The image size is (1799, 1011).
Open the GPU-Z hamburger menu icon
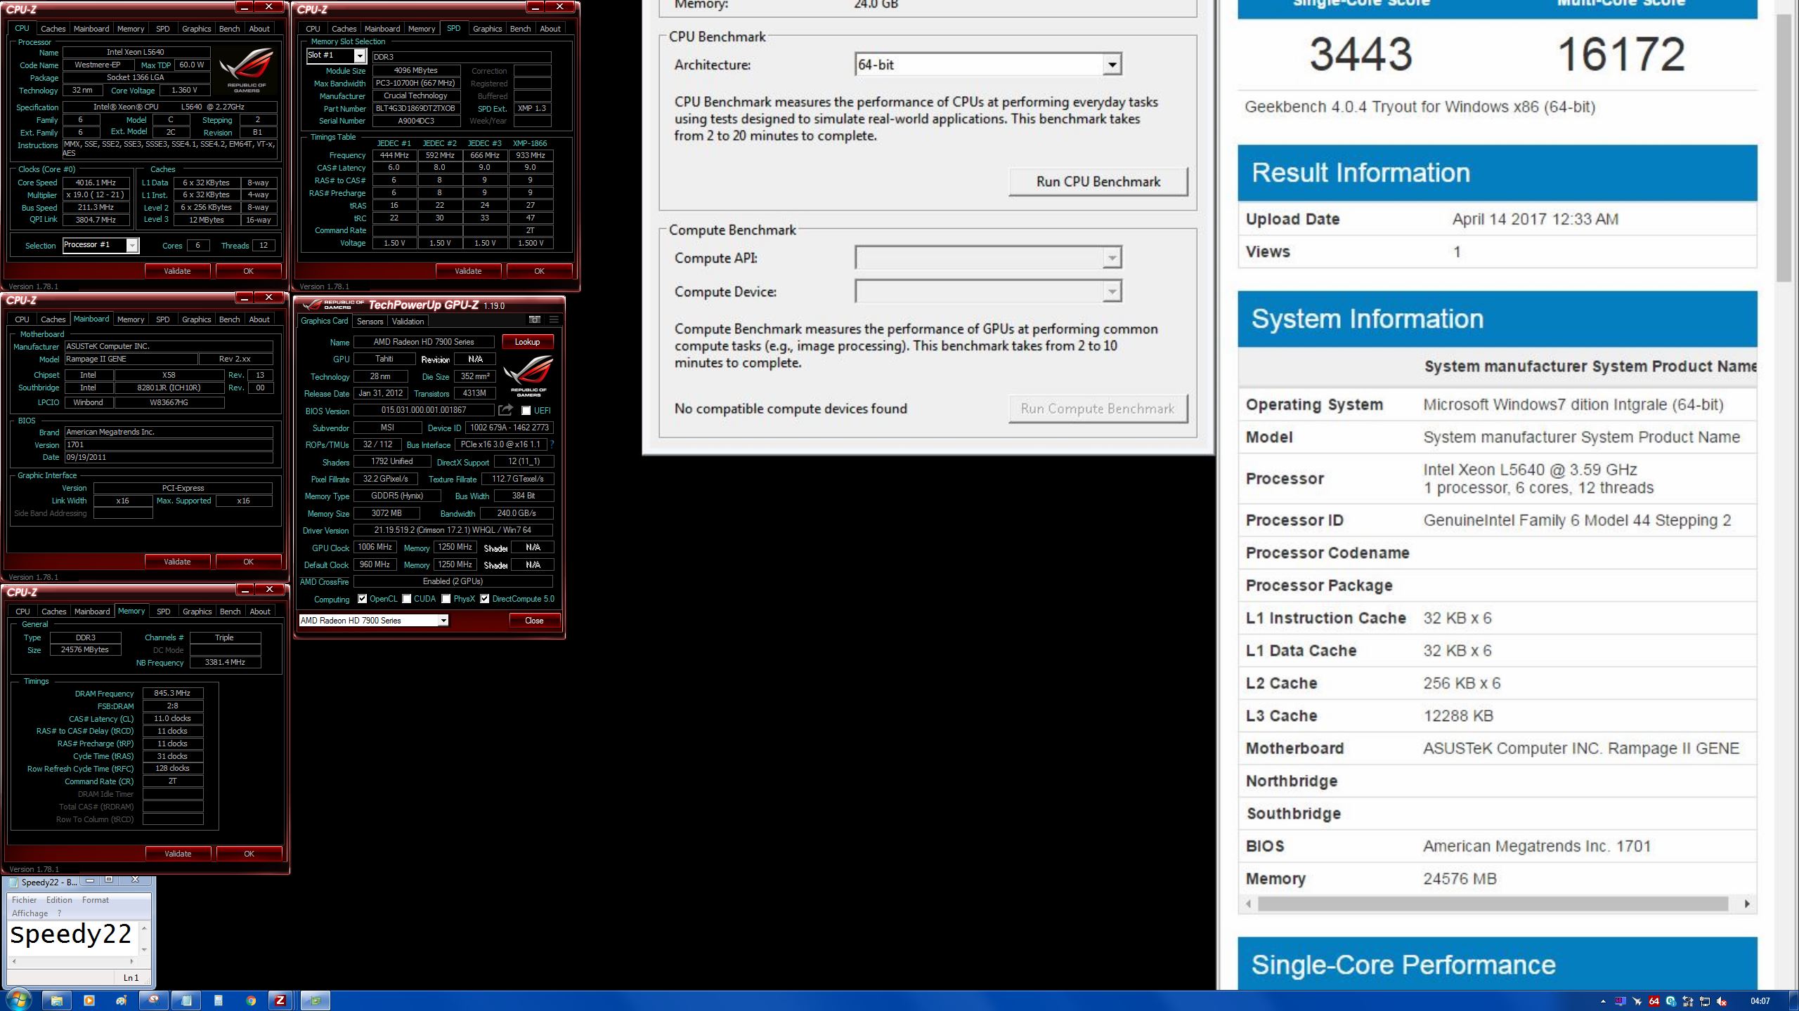click(x=554, y=319)
